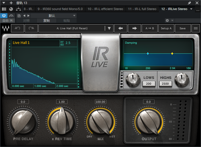Open the routing diagram icon

coord(18,9)
